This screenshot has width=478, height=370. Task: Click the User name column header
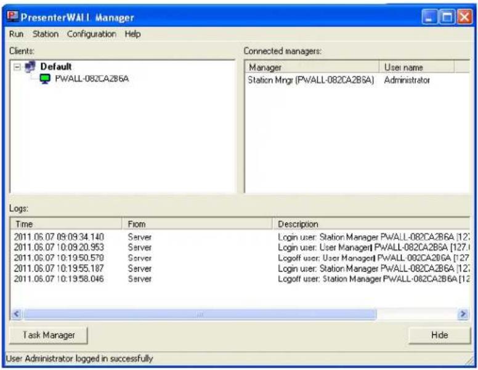click(x=416, y=67)
